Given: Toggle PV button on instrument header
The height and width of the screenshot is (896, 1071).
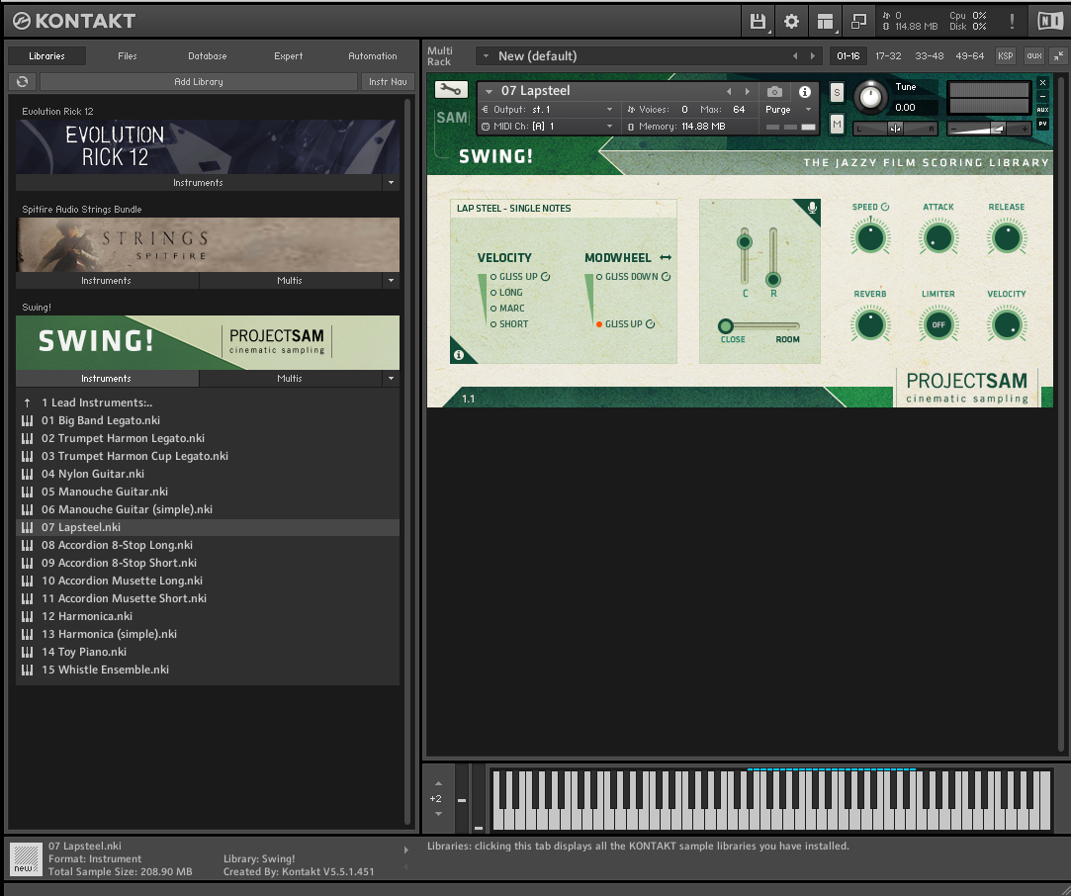Looking at the screenshot, I should pos(1042,124).
